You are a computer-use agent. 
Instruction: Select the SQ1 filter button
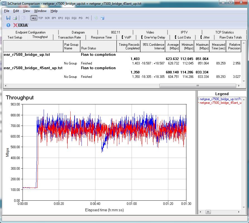[x=67, y=18]
